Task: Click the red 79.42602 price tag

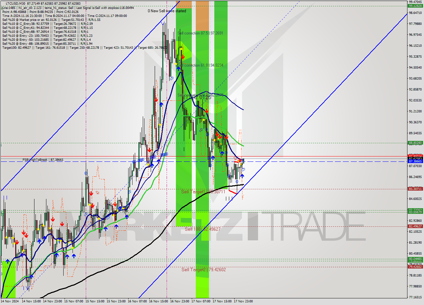Action: coord(415,267)
